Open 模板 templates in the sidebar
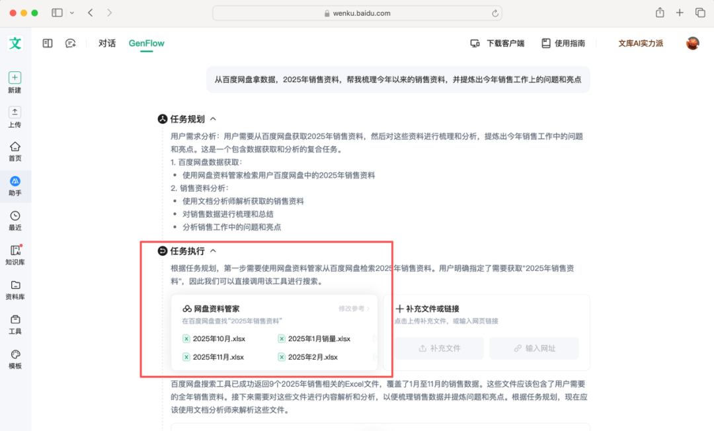The height and width of the screenshot is (431, 714). point(15,359)
